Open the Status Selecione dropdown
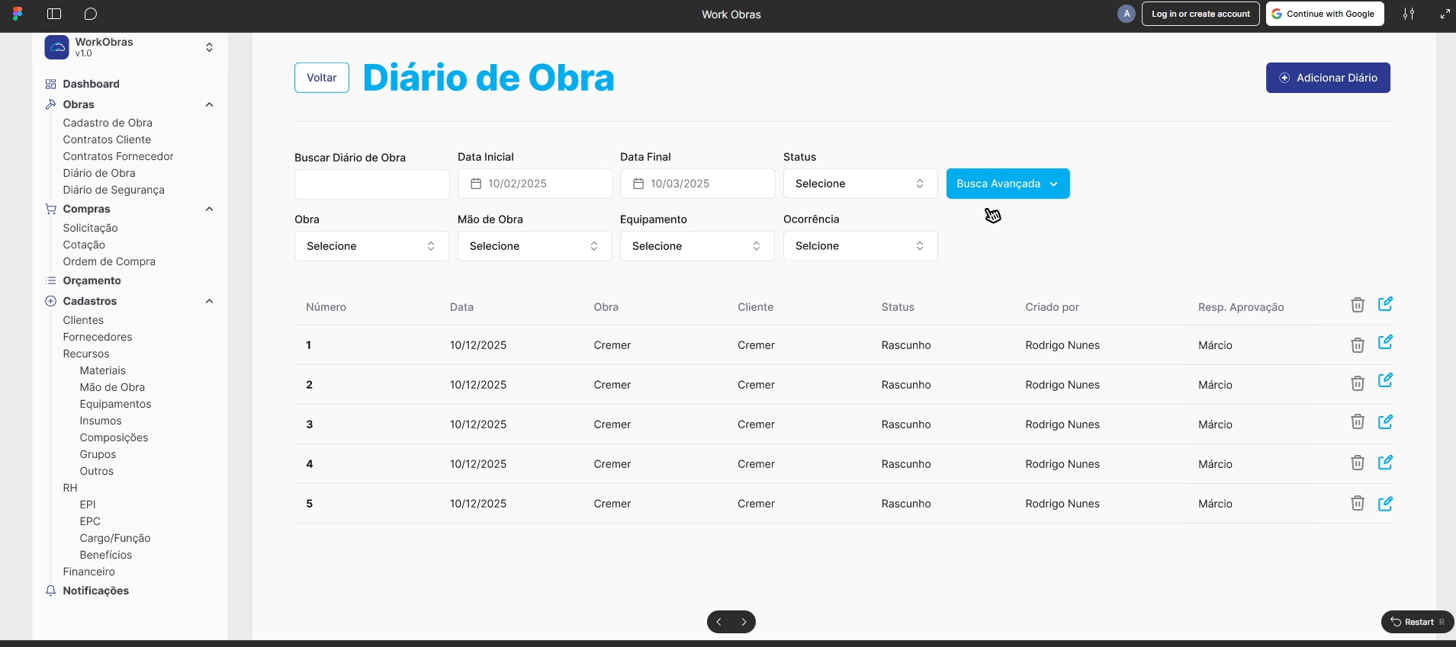 860,184
